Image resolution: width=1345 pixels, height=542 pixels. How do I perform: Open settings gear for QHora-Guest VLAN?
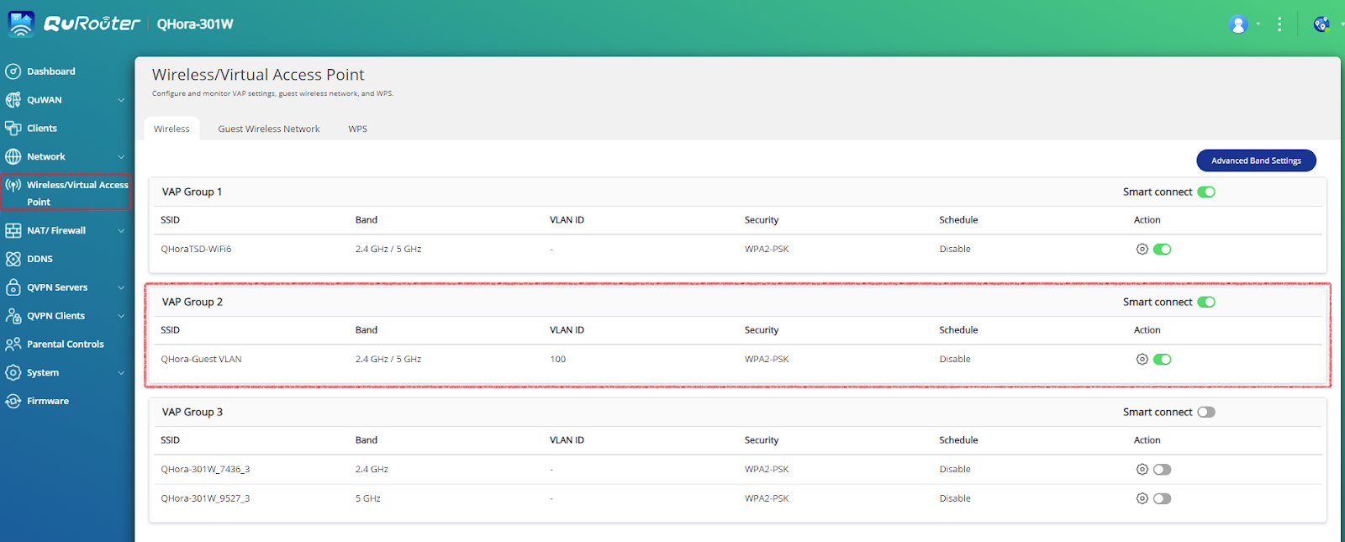1142,360
